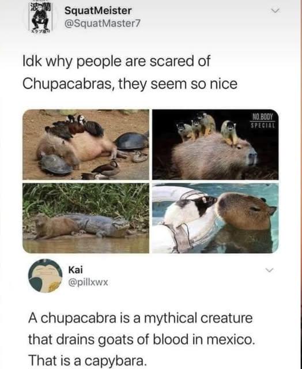Screen dimensions: 302x369
Task: Click the NO.BODY SPECIAL watermark
Action: click(263, 121)
